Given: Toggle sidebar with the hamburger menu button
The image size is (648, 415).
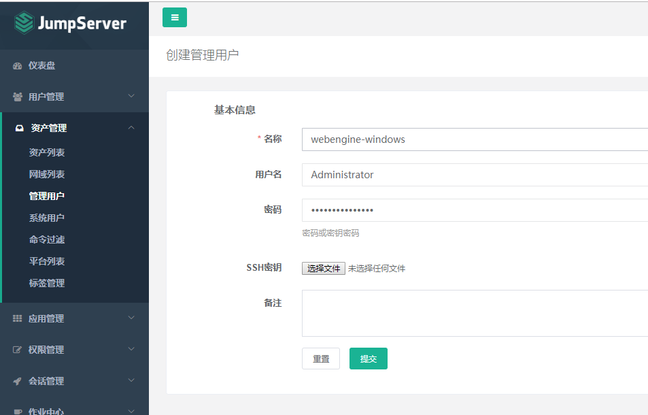Looking at the screenshot, I should [175, 18].
